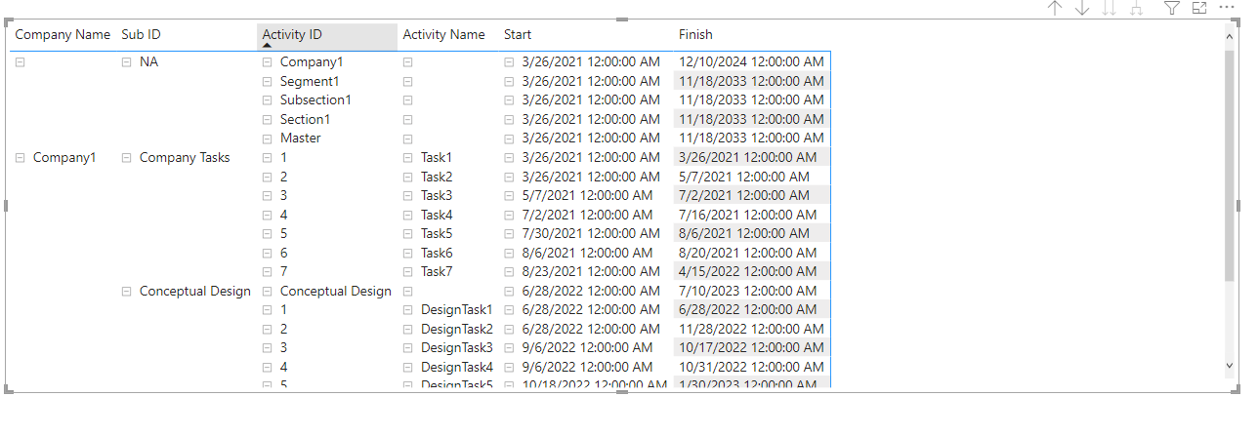The image size is (1258, 436).
Task: Collapse the Task1 activity name
Action: [x=408, y=157]
